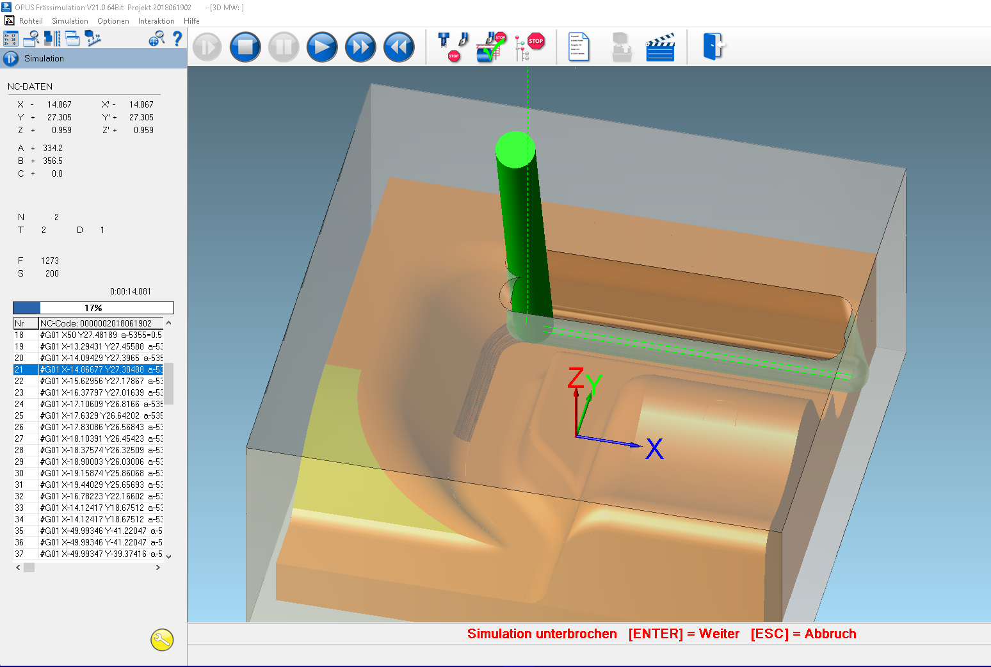Click the greyed single-step play button
The width and height of the screenshot is (991, 667).
207,47
